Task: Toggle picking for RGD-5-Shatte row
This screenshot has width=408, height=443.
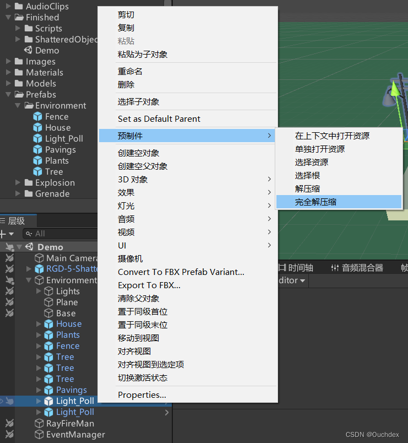Action: pyautogui.click(x=9, y=269)
